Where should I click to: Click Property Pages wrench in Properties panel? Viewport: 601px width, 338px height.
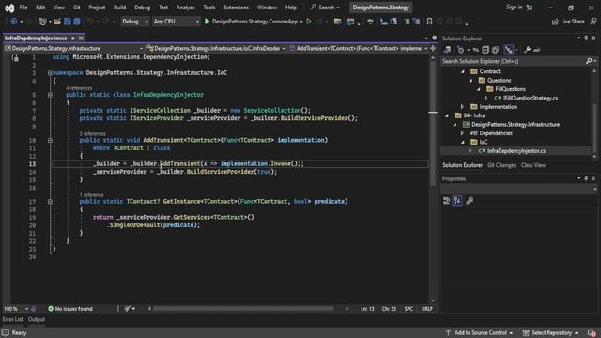470,200
